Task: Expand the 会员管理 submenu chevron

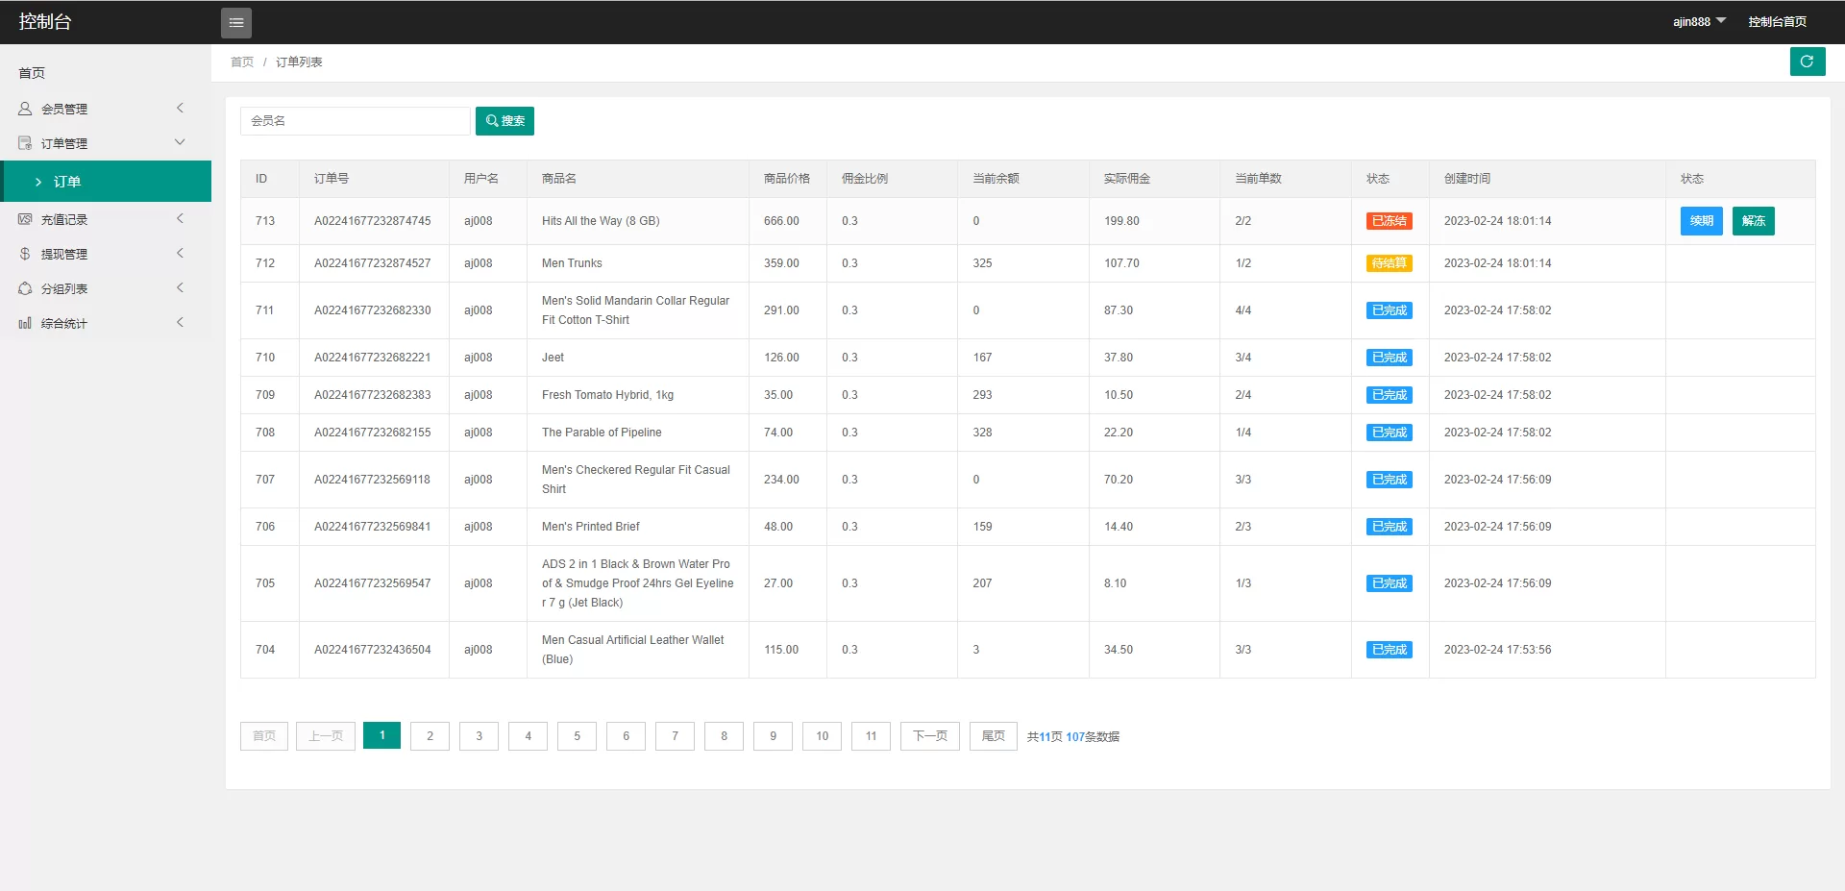Action: [180, 109]
